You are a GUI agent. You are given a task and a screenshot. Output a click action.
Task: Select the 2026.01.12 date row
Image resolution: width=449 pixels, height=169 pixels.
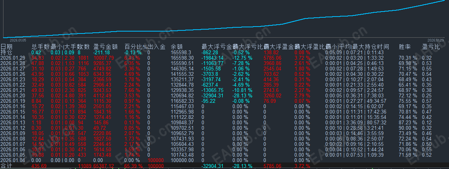click(13, 128)
